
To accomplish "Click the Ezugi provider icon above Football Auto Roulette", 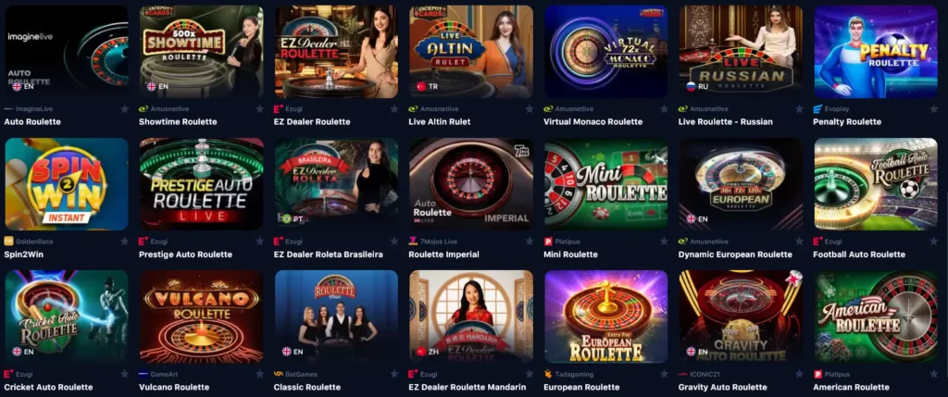I will [x=818, y=242].
